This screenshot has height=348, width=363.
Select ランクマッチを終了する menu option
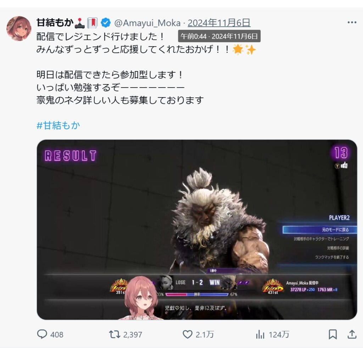pyautogui.click(x=332, y=257)
